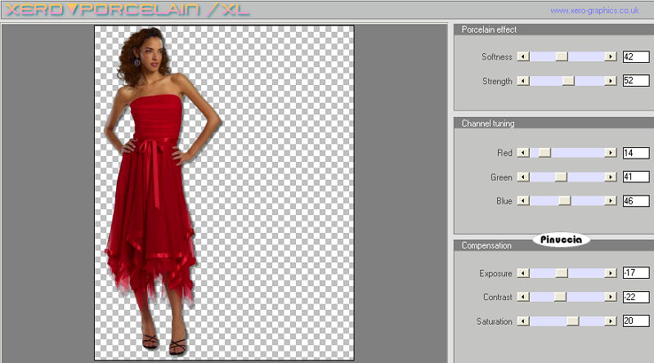Grab the Saturation slider thumb

(573, 320)
